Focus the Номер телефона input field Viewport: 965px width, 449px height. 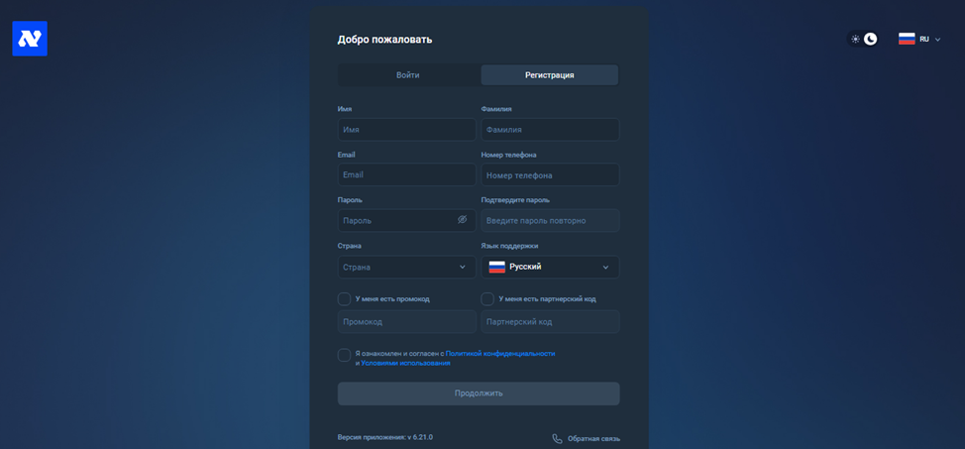point(550,175)
